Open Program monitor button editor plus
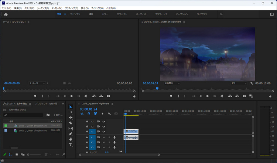This screenshot has width=277, height=163. click(x=270, y=96)
